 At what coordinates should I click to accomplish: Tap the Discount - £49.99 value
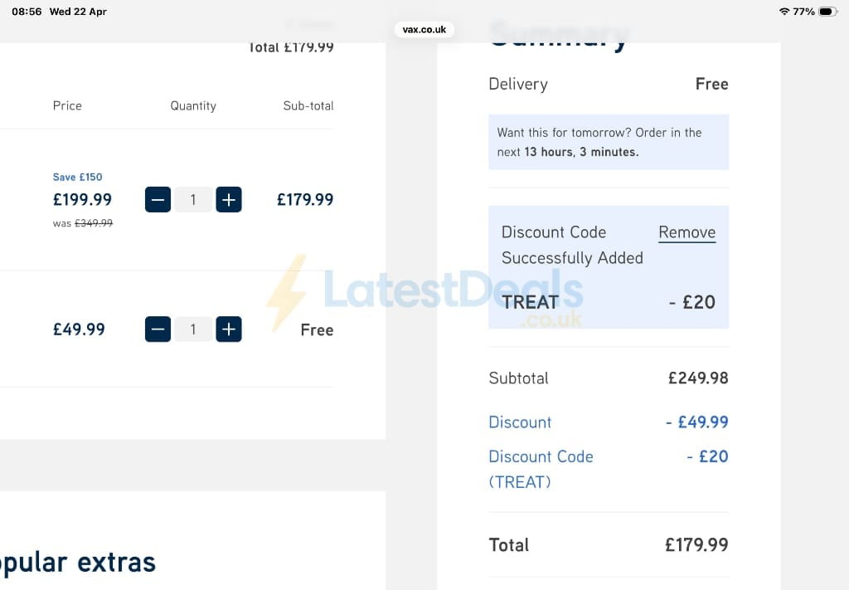(696, 422)
